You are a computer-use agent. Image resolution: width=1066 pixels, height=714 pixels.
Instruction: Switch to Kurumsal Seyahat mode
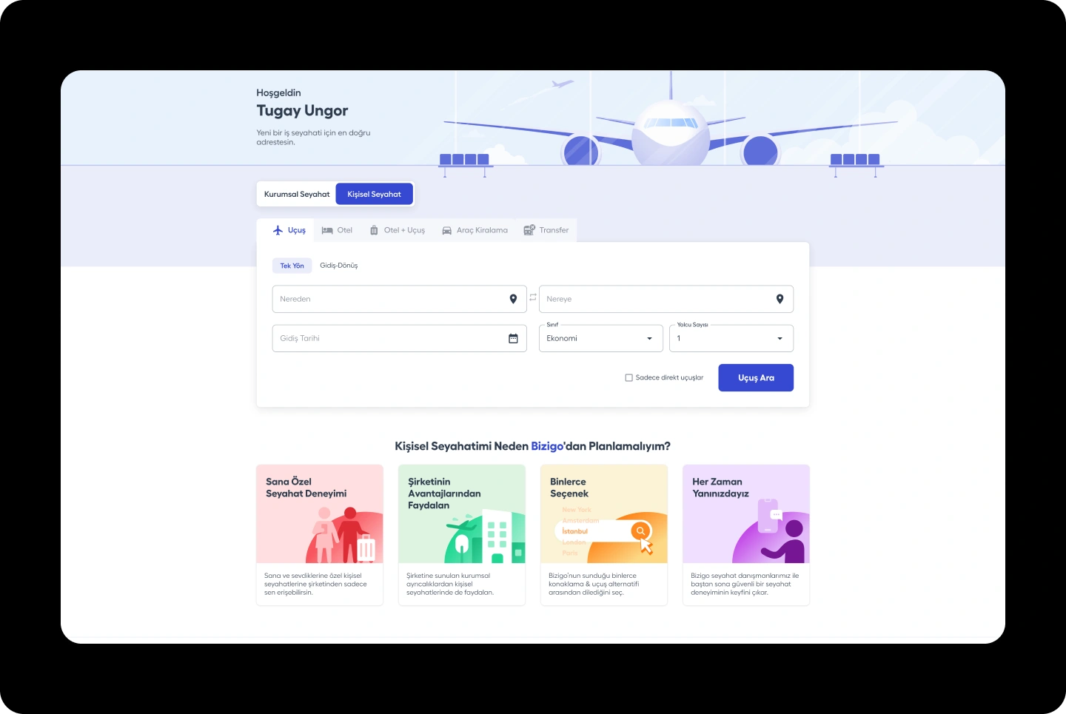297,194
